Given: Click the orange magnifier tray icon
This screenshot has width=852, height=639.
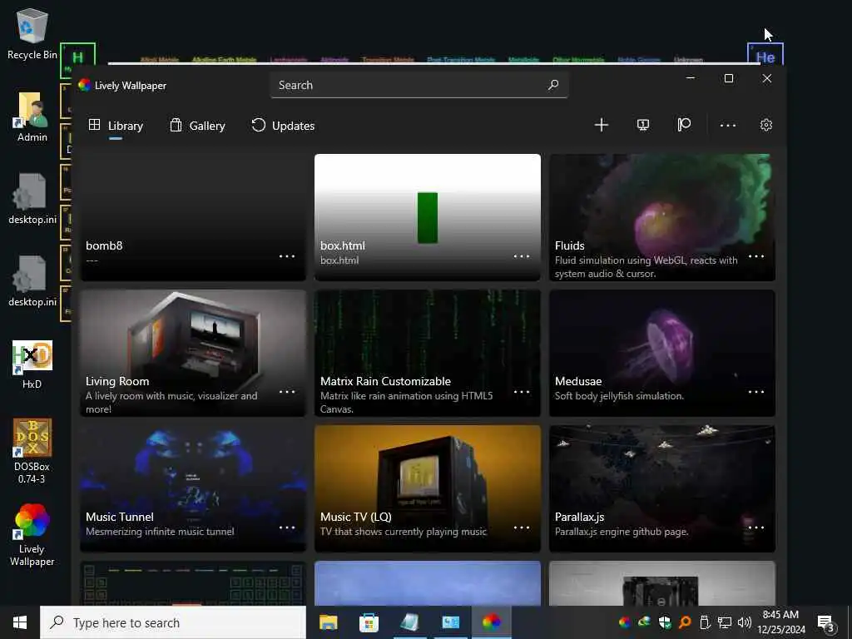Looking at the screenshot, I should [x=685, y=622].
